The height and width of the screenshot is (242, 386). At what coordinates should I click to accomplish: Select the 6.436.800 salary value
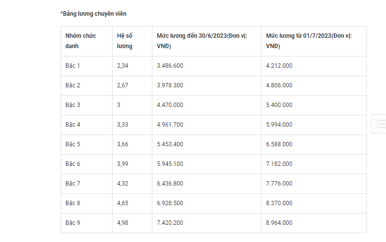tap(170, 184)
